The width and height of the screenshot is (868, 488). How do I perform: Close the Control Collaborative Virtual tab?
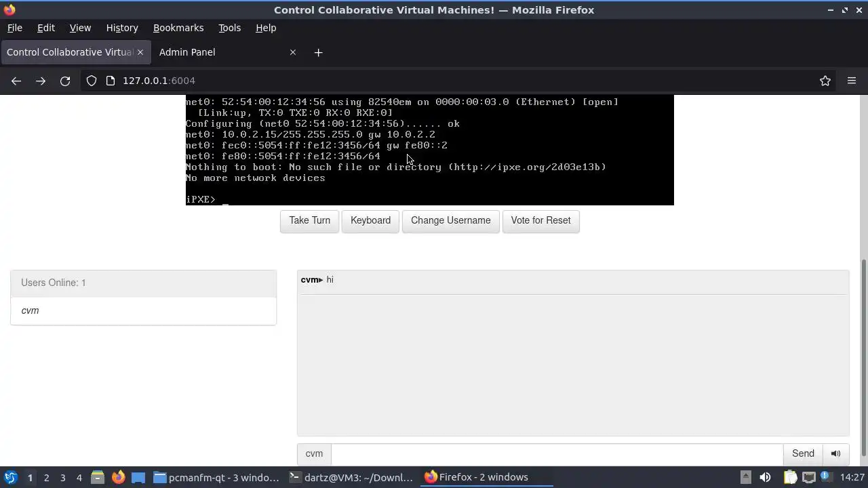pyautogui.click(x=140, y=52)
